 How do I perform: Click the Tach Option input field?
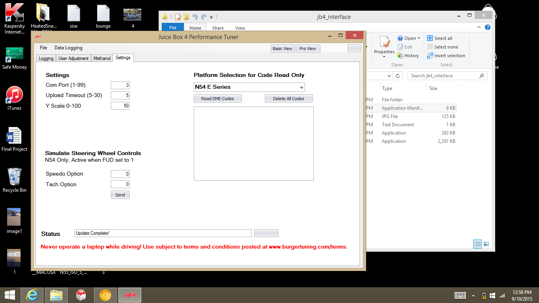click(x=120, y=184)
